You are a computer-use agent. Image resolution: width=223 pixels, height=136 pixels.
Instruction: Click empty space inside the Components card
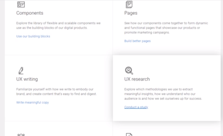pyautogui.click(x=77, y=46)
